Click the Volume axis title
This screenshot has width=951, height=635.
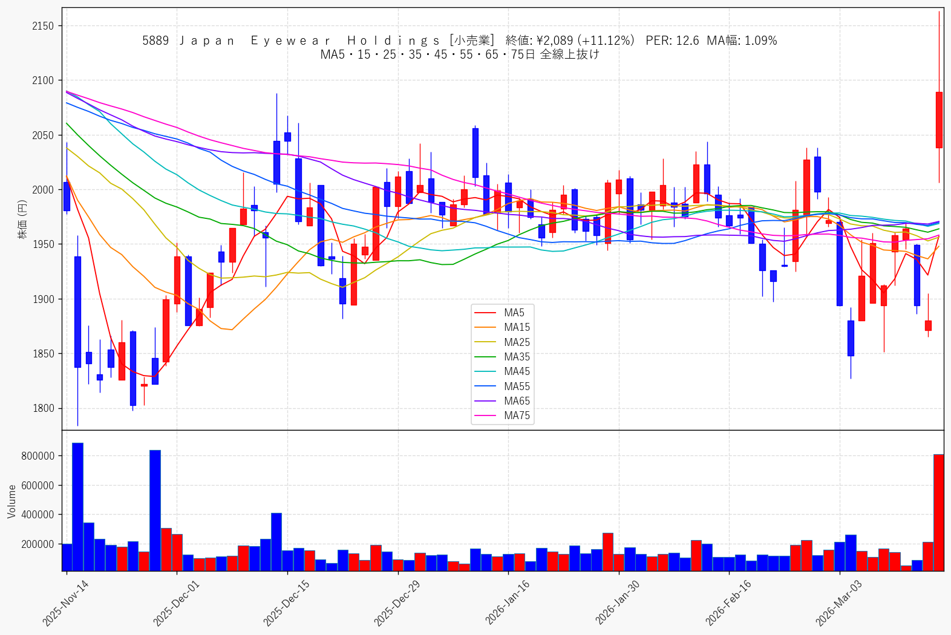click(12, 501)
